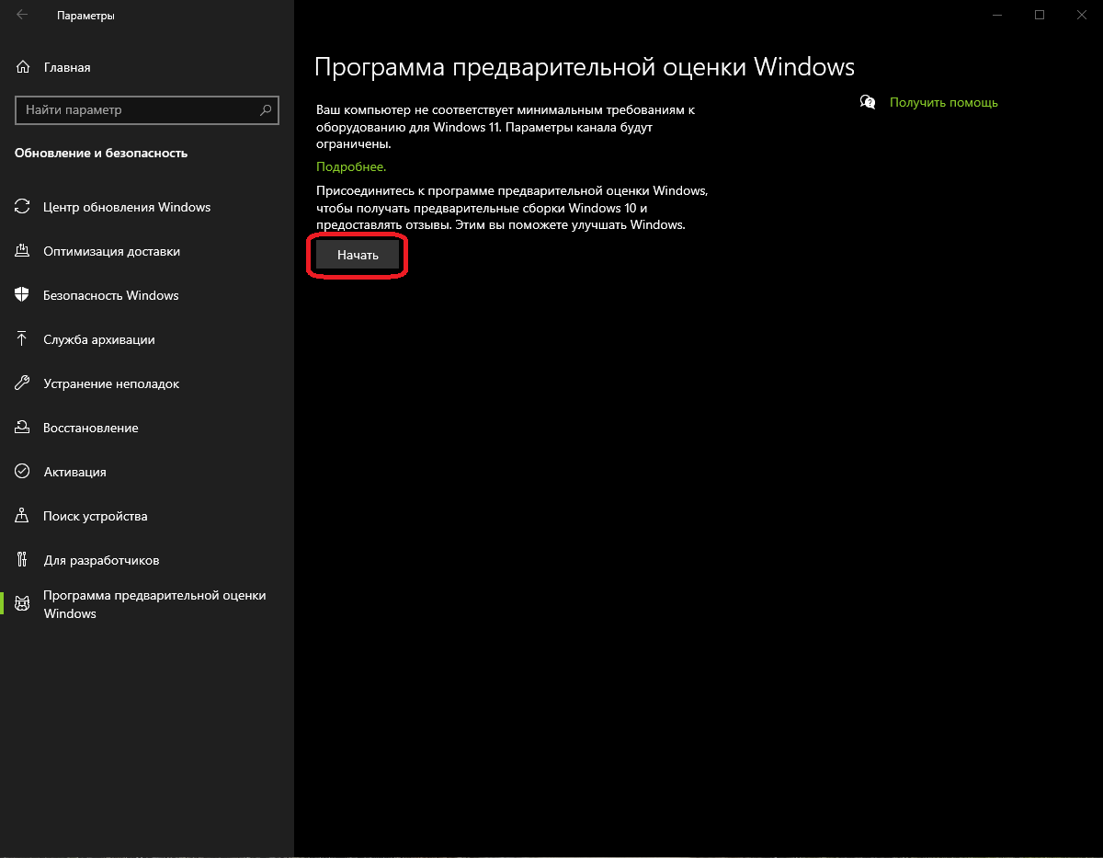
Task: Click the Начать button
Action: (x=358, y=255)
